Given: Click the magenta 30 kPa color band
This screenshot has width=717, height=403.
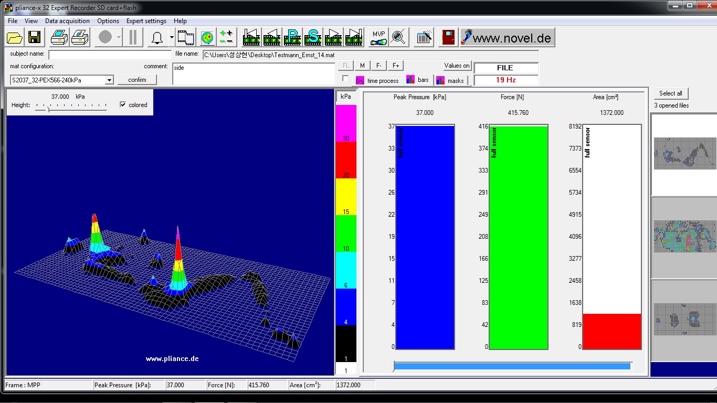Looking at the screenshot, I should tap(346, 123).
